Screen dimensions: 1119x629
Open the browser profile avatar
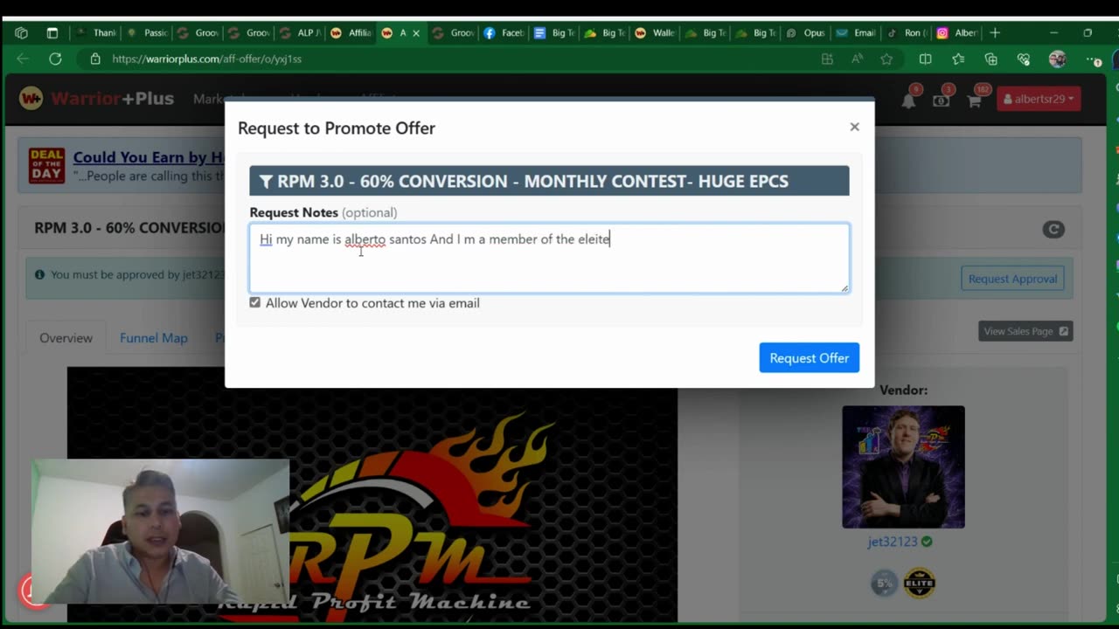1057,59
